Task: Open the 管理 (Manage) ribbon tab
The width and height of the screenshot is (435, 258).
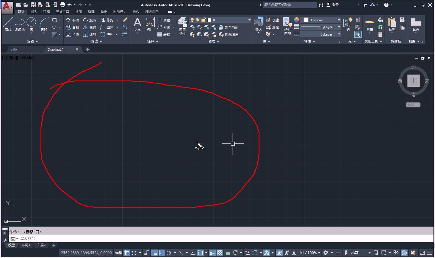Action: (x=91, y=12)
